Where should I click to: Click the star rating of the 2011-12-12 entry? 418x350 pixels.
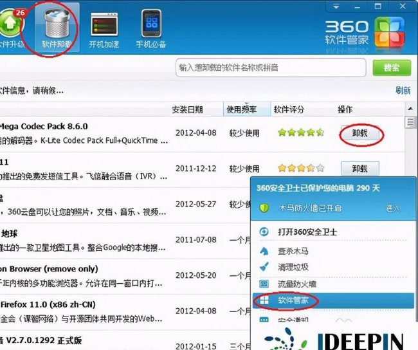[301, 168]
